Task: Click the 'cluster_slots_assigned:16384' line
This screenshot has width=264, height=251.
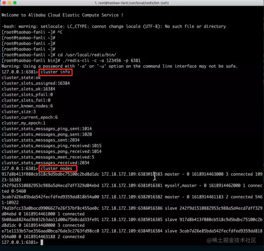Action: tap(36, 83)
